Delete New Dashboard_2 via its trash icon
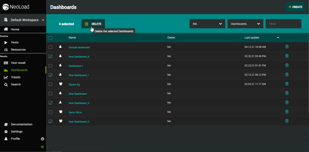This screenshot has width=309, height=152. click(287, 121)
